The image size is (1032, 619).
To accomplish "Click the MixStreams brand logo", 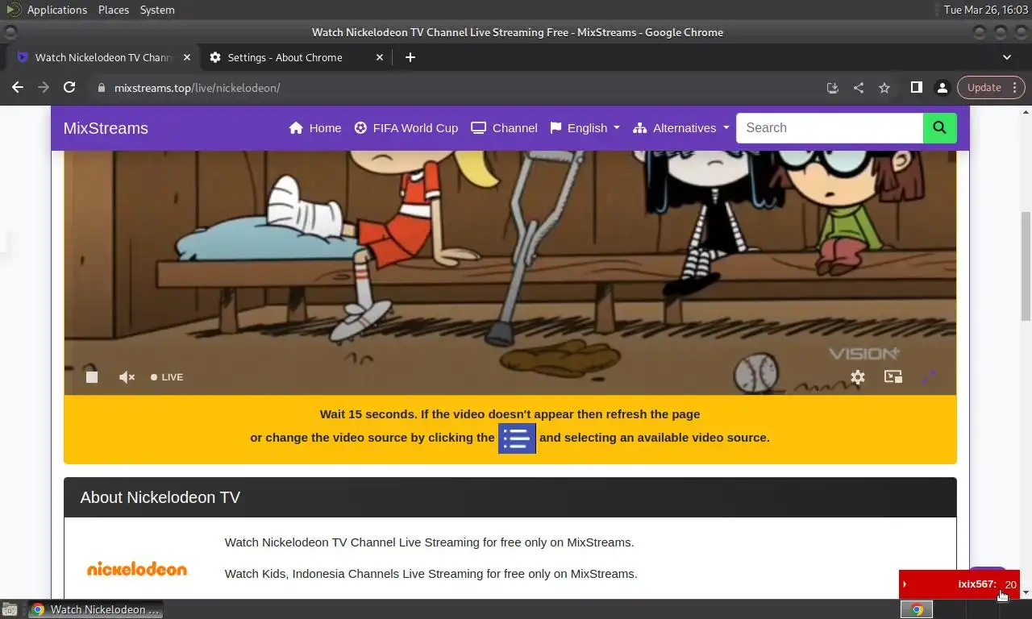I will tap(106, 128).
